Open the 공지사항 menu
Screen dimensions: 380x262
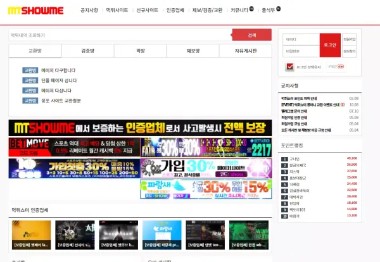pyautogui.click(x=89, y=10)
